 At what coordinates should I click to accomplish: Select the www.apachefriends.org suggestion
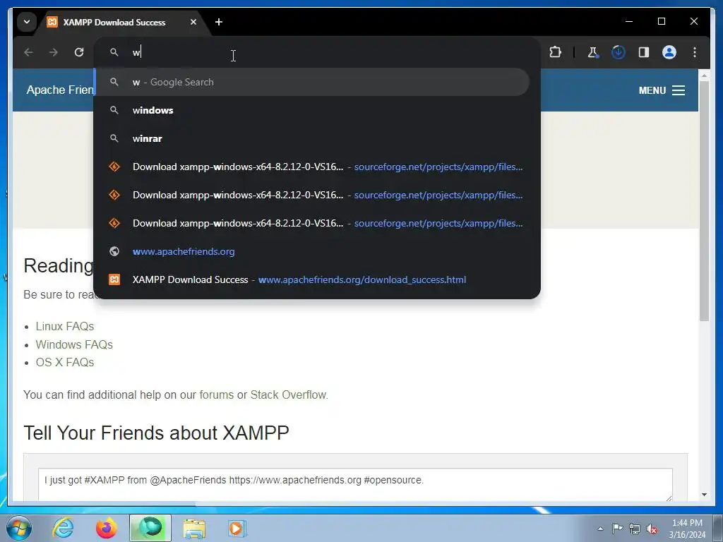tap(312, 252)
